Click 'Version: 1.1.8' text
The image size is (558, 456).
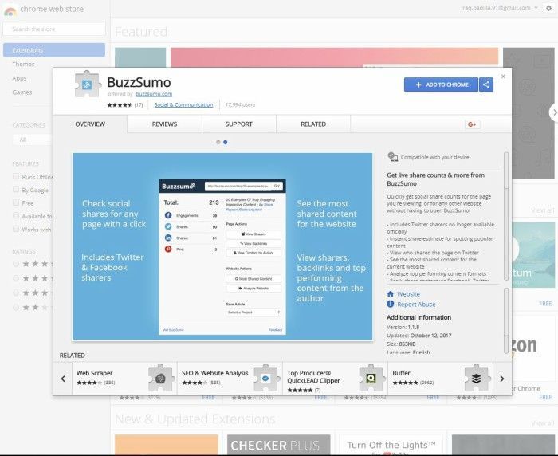(403, 327)
